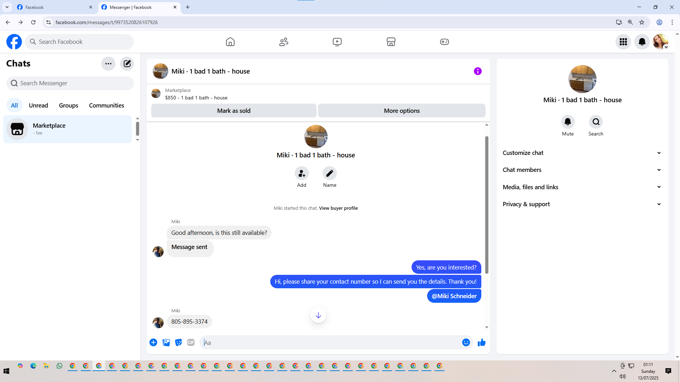Open more actions plus icon
Viewport: 680px width, 382px height.
tap(153, 342)
